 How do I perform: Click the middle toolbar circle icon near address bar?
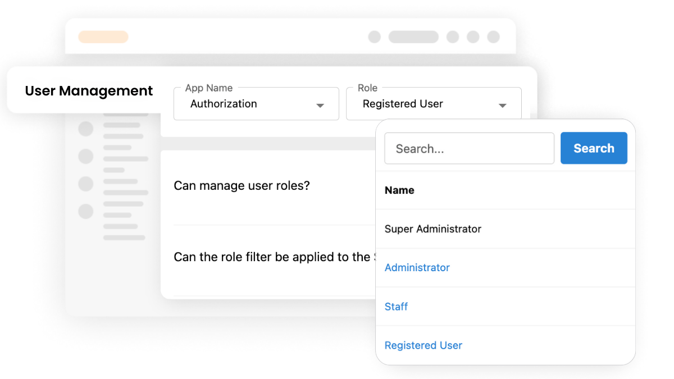[x=473, y=36]
